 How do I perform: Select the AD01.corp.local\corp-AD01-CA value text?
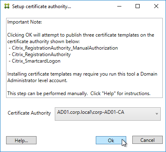pyautogui.click(x=91, y=112)
